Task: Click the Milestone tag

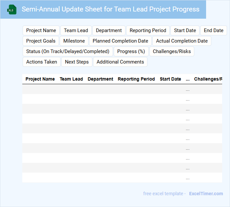Action: click(x=74, y=41)
